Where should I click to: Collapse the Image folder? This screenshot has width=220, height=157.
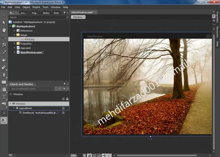point(14,35)
